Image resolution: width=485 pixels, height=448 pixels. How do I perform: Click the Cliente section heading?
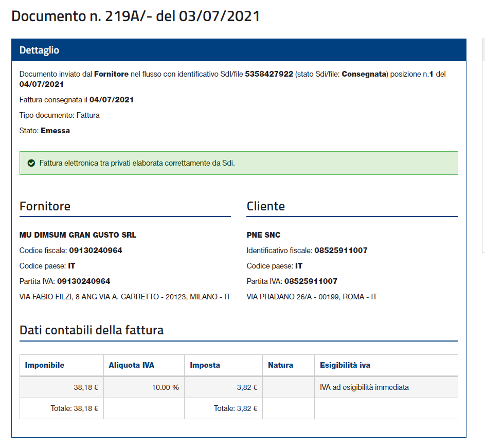[x=265, y=206]
